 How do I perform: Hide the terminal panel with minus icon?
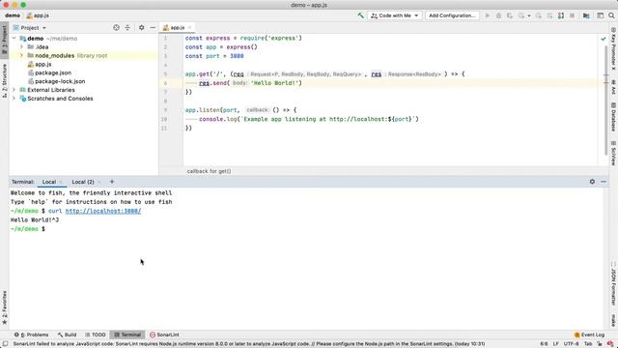(604, 182)
